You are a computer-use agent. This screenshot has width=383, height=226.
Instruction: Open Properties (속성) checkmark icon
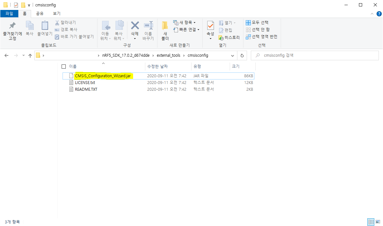click(x=210, y=25)
